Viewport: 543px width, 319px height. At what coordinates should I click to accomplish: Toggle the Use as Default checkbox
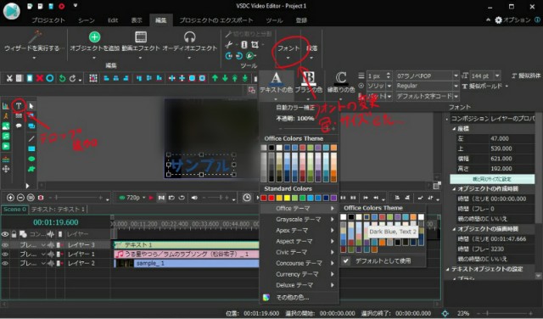coord(346,260)
